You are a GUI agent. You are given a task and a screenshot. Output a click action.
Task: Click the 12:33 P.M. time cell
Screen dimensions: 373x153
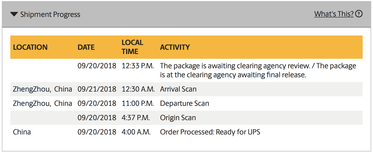138,66
